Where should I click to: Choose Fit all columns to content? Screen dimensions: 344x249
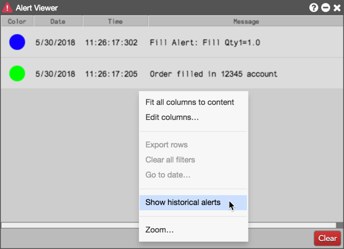pyautogui.click(x=193, y=102)
